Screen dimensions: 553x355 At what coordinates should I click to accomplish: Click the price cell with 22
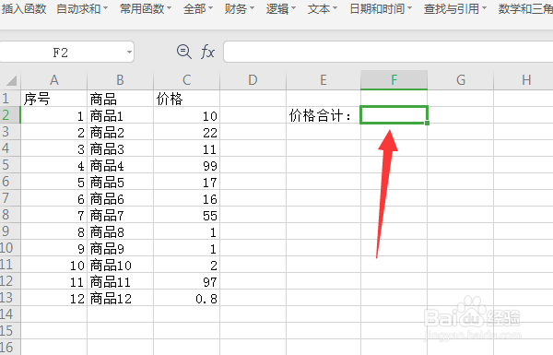(186, 132)
